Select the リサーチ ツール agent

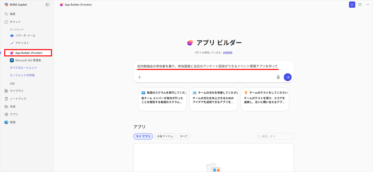pyautogui.click(x=25, y=36)
